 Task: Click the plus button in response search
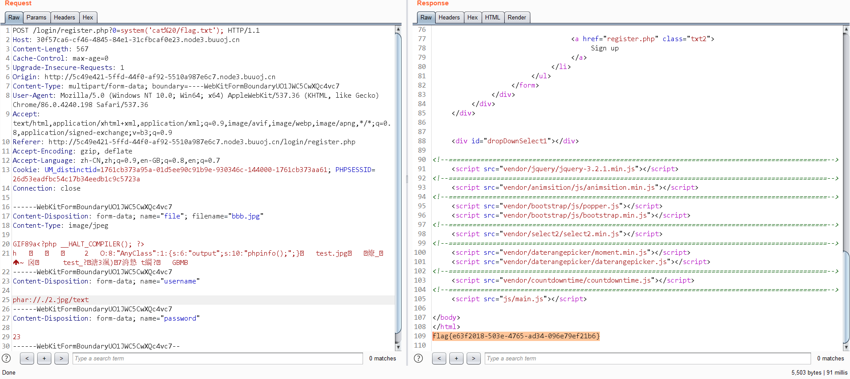pyautogui.click(x=456, y=358)
